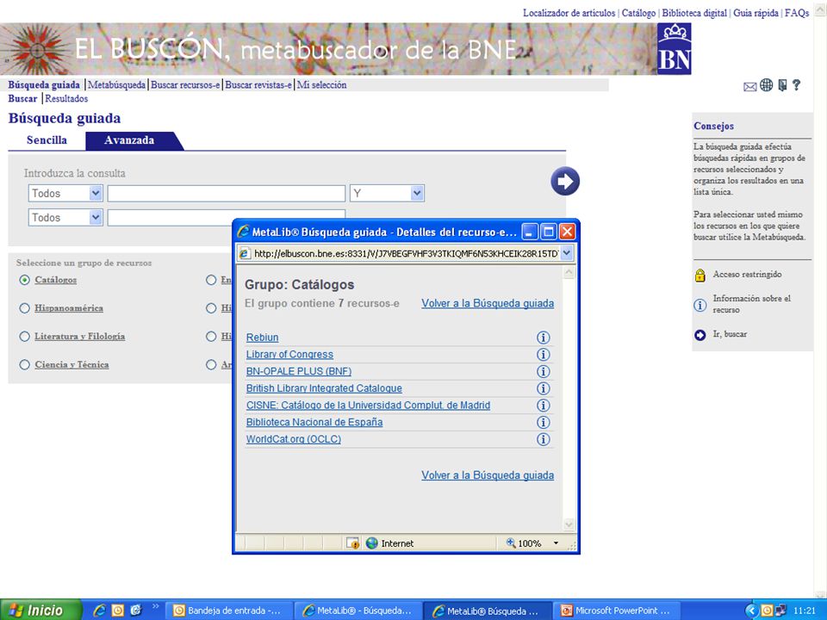Viewport: 827px width, 620px height.
Task: Switch to Microsoft PowerPoint taskbar window
Action: tap(616, 611)
